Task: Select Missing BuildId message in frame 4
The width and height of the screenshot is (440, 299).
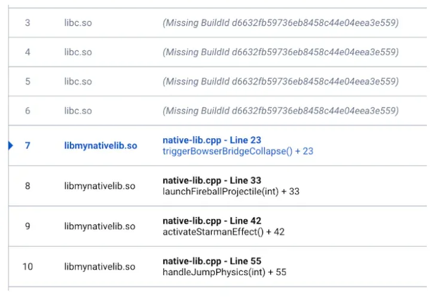Action: (280, 52)
